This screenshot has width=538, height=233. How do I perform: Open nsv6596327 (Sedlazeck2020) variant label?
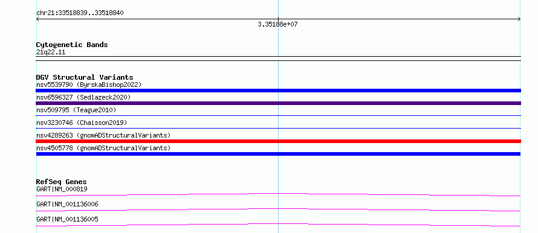click(83, 97)
